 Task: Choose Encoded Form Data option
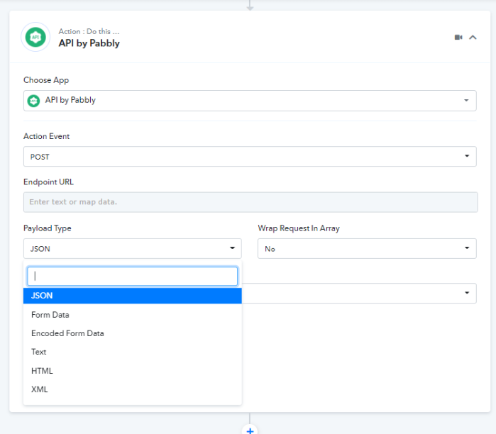click(133, 333)
